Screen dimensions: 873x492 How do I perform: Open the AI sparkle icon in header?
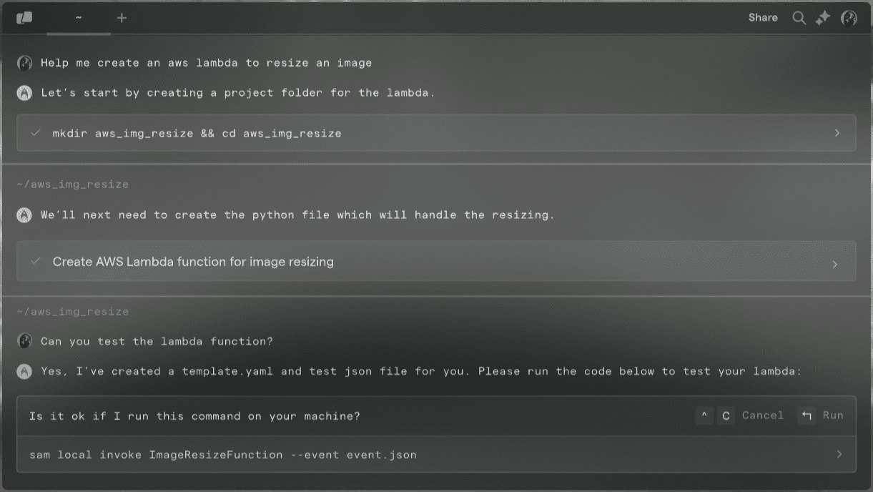823,18
